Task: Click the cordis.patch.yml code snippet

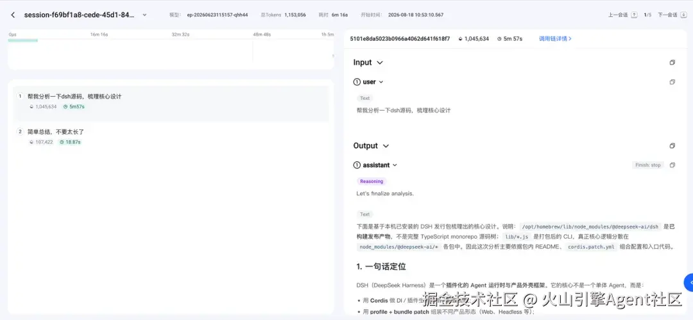Action: 592,247
